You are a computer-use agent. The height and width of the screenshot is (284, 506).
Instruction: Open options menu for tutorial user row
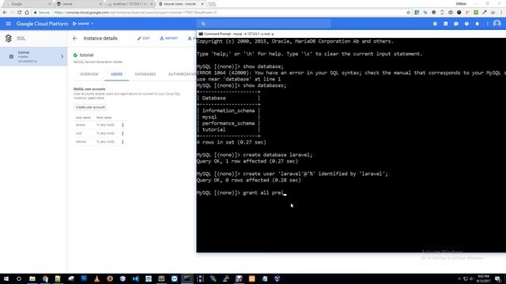[123, 142]
